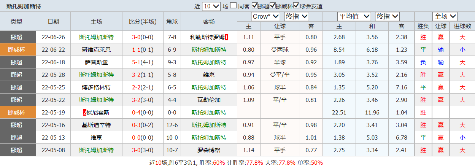Click the 日期 column header
The height and width of the screenshot is (167, 475).
(53, 21)
